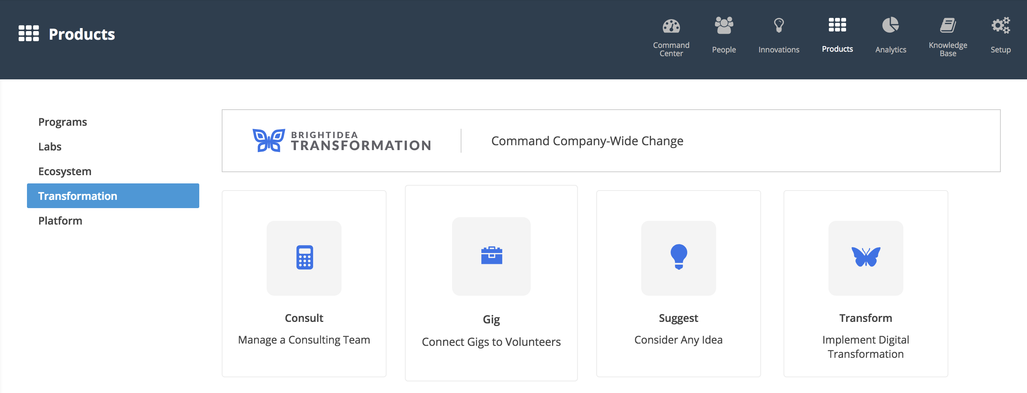The width and height of the screenshot is (1027, 393).
Task: Open Command Center gauge icon
Action: click(x=671, y=25)
